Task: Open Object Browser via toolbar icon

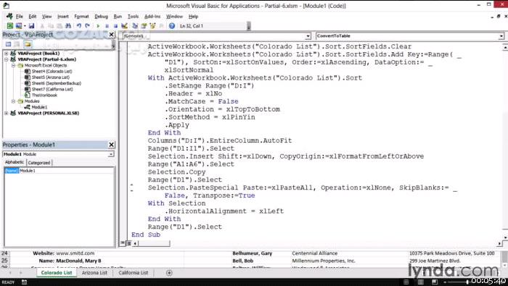Action: 152,26
